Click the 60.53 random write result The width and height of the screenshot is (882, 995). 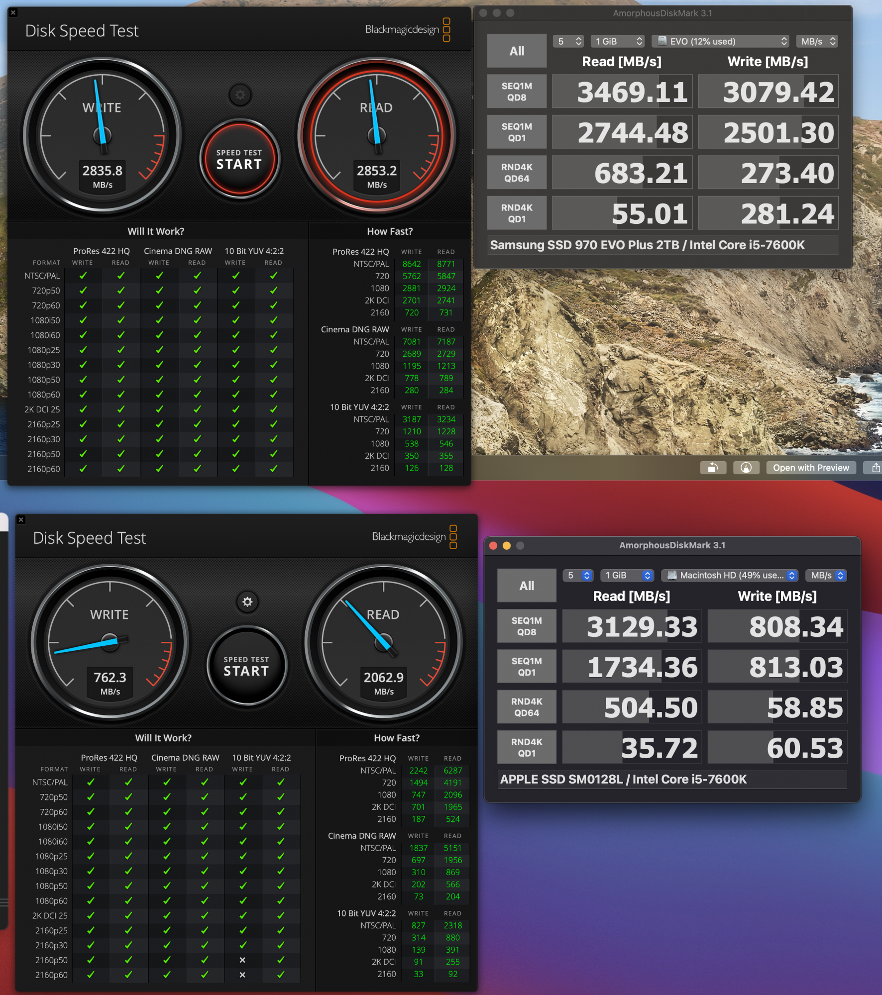point(777,747)
